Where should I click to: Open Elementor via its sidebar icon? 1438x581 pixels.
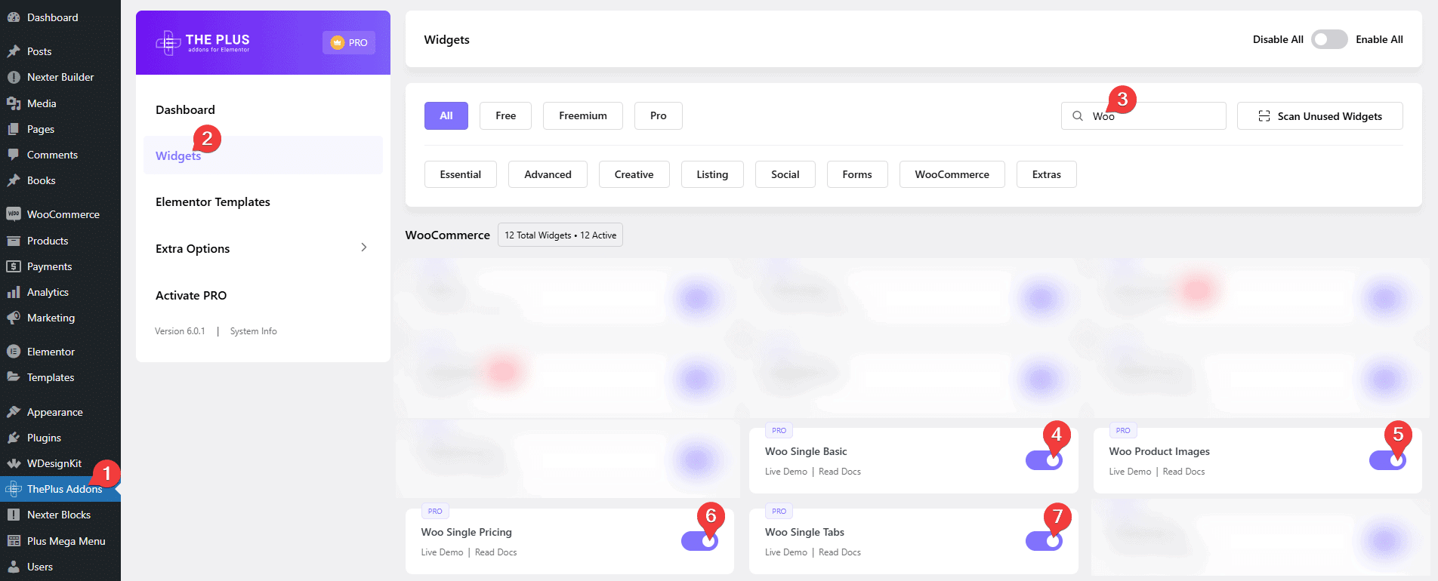13,352
